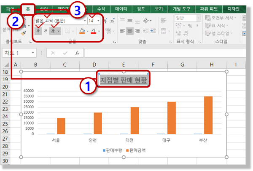Switch to the 수식 ribbon tab
The image size is (253, 171).
click(101, 9)
